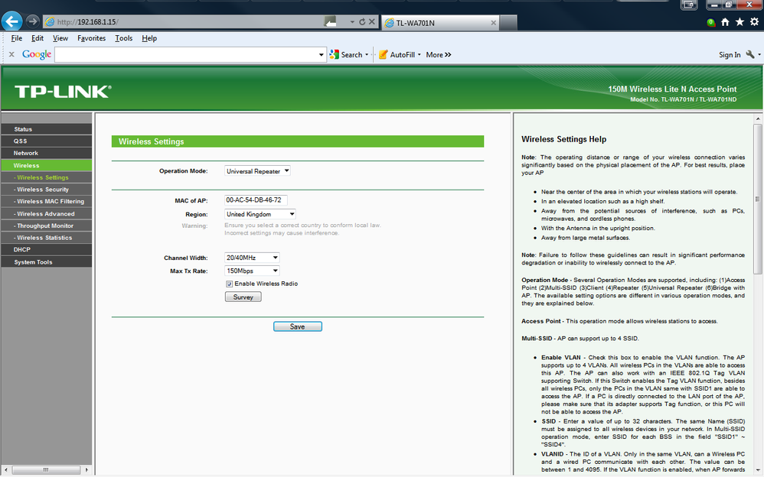Expand the Max Tx Rate dropdown

coord(252,271)
